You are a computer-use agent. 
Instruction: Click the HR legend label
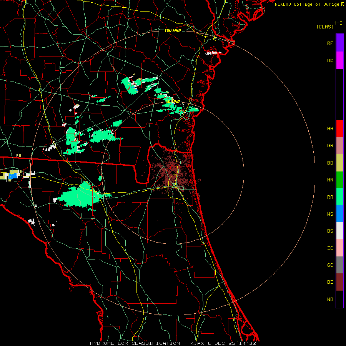coord(330,180)
